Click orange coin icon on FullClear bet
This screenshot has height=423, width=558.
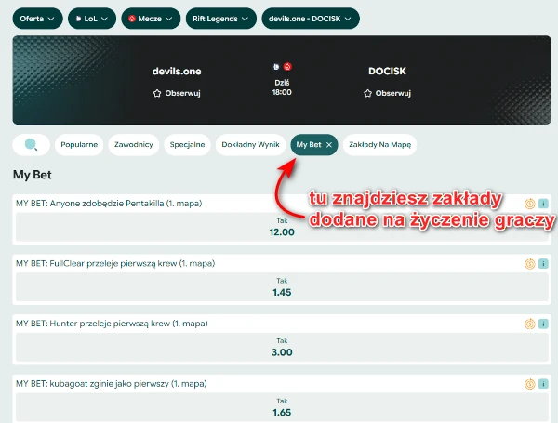point(530,264)
